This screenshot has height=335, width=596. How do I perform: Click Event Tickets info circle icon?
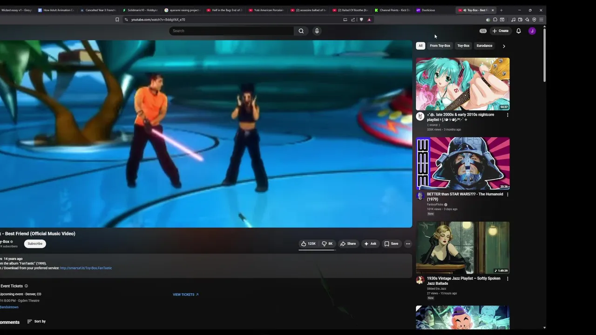coord(26,286)
